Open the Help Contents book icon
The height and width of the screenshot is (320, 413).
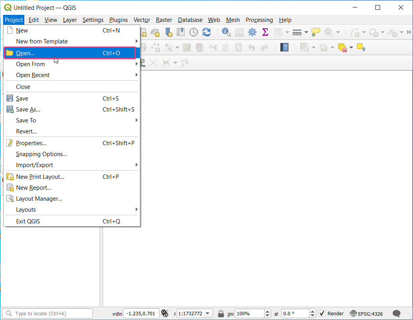(284, 47)
